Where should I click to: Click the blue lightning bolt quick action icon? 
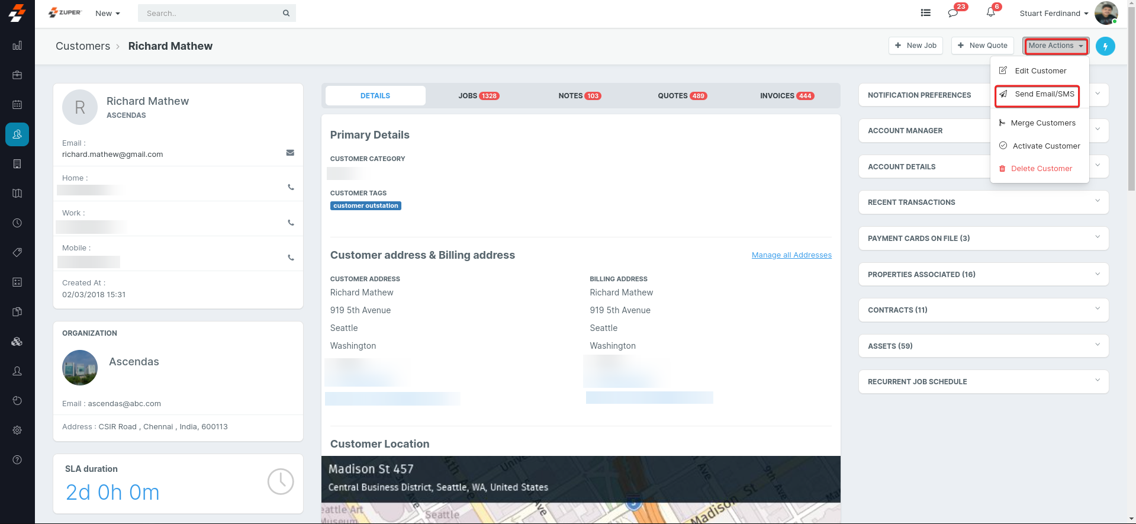coord(1105,46)
